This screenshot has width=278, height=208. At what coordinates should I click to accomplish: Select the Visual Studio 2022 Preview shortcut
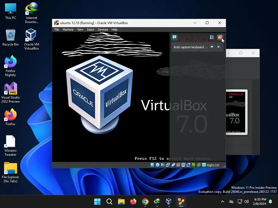pyautogui.click(x=11, y=93)
